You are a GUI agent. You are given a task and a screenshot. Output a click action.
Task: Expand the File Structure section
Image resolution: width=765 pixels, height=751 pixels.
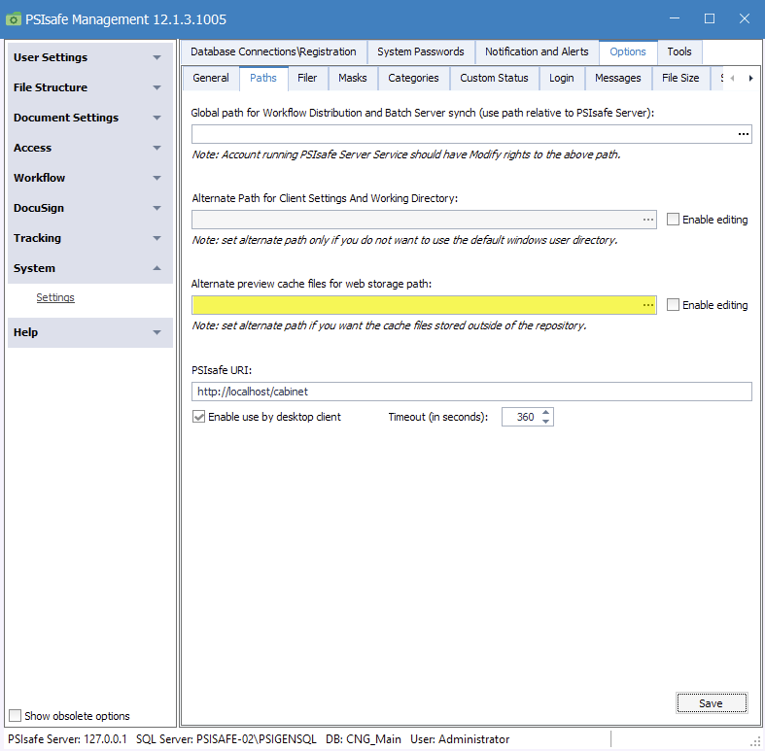[90, 87]
